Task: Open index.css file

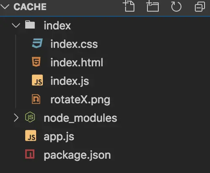Action: point(74,44)
